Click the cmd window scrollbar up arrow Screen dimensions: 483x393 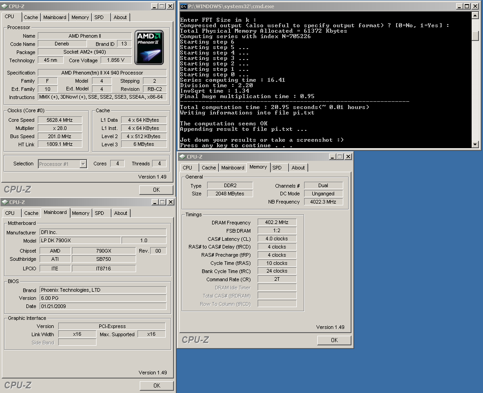[475, 15]
